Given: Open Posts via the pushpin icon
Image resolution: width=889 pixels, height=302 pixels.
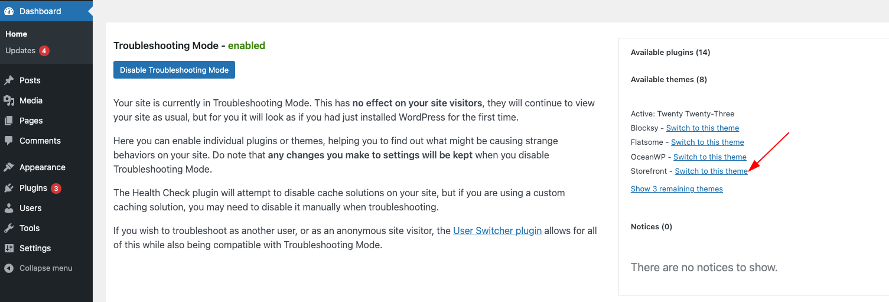Looking at the screenshot, I should 9,80.
